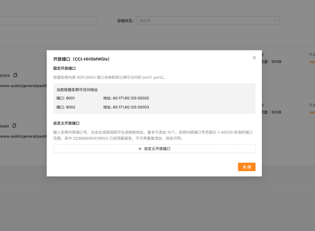
Task: Click the 容器状态 label text
Action: pos(125,21)
